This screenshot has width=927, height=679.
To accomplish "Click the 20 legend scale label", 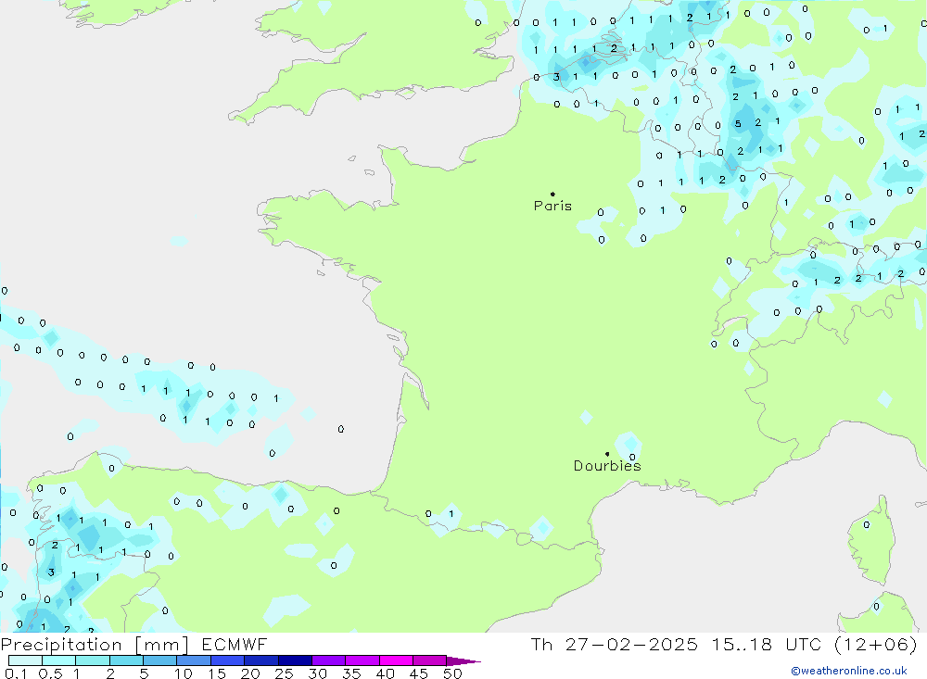I will [x=250, y=673].
